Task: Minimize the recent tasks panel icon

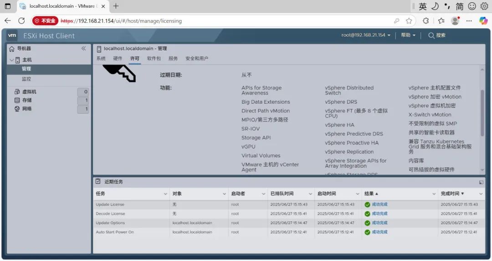Action: 481,182
